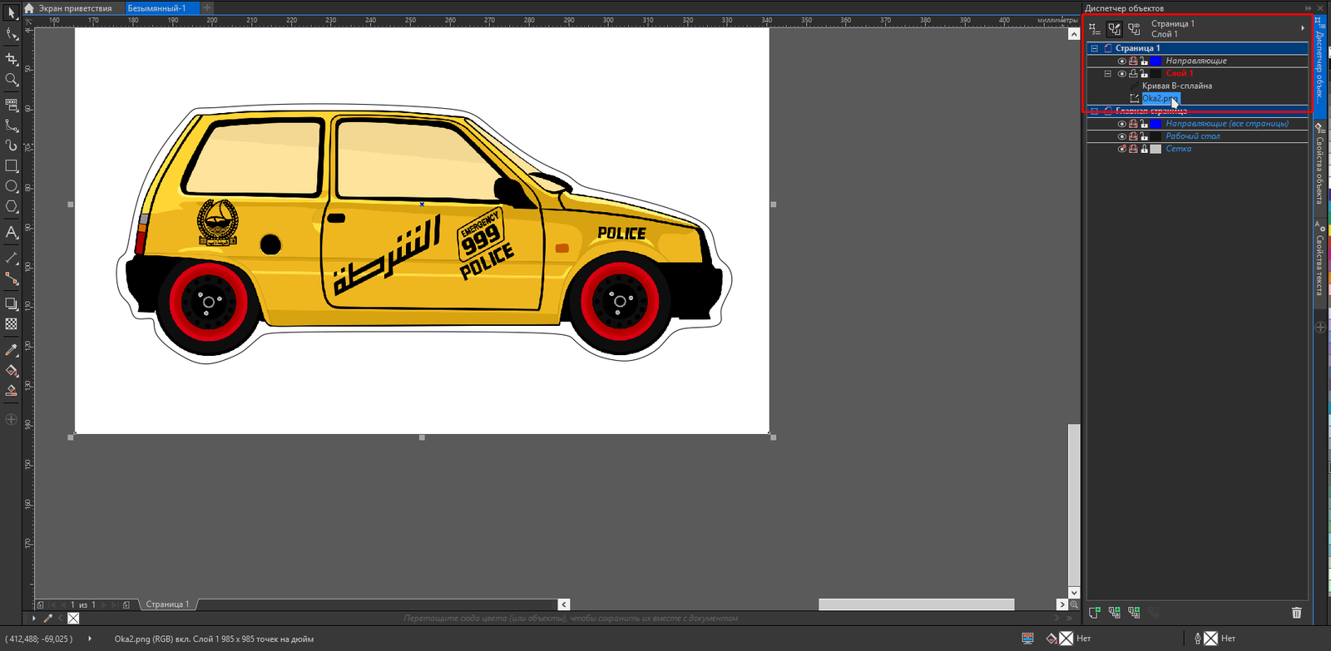Click the horizontal scrollbar thumb
Image resolution: width=1331 pixels, height=651 pixels.
tap(916, 604)
